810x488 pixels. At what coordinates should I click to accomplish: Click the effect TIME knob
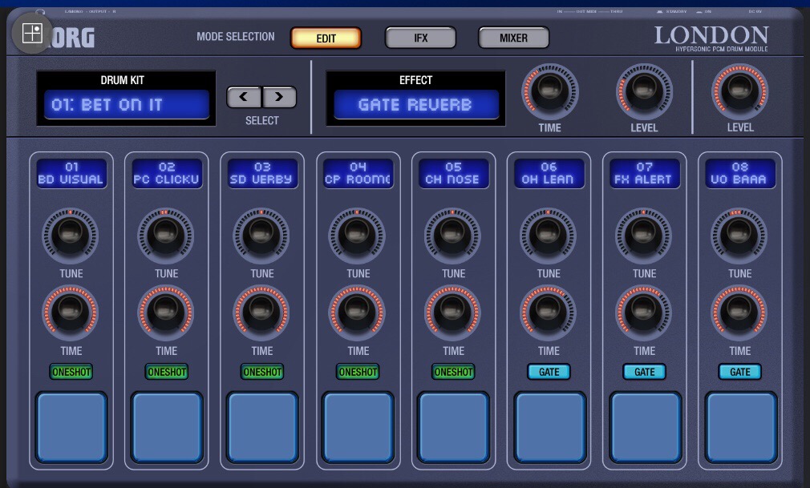tap(550, 90)
